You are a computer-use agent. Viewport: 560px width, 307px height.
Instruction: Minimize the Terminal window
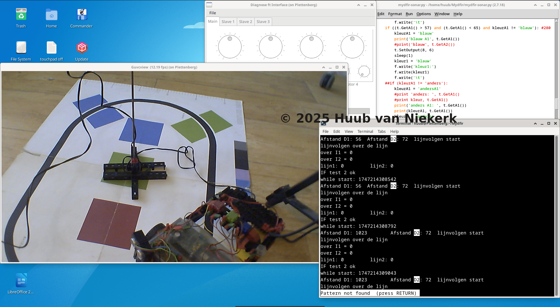click(x=542, y=123)
